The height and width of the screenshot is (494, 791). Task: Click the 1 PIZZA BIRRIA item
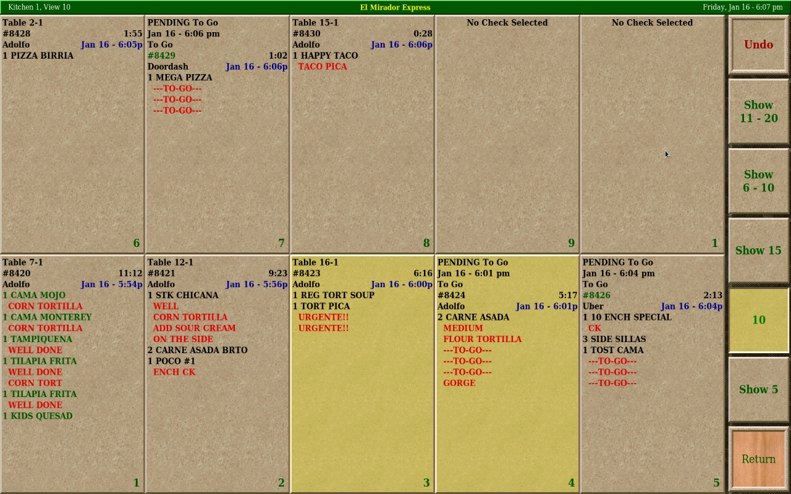pos(38,56)
